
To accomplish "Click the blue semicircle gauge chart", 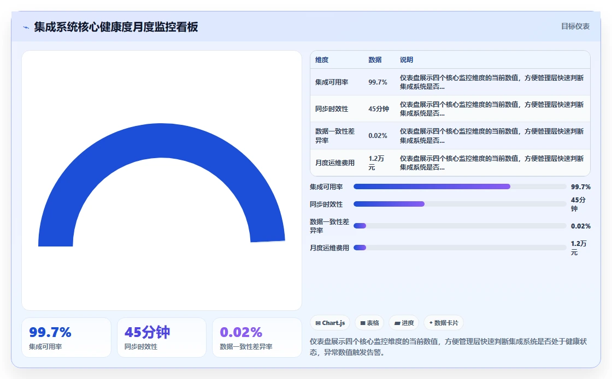I will tap(162, 185).
